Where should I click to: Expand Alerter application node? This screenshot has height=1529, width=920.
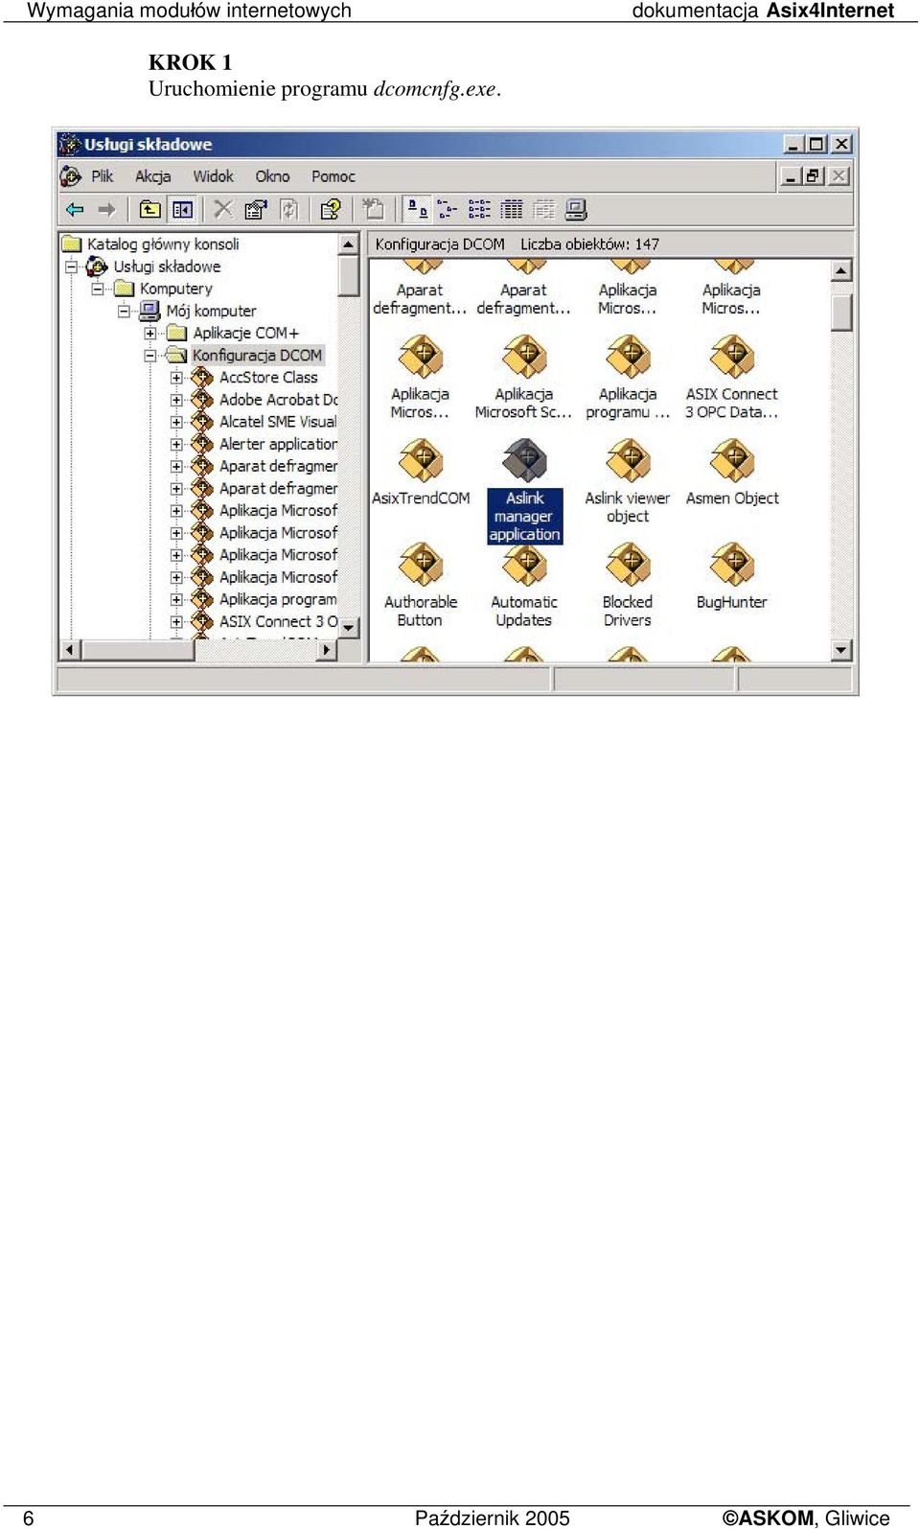176,444
